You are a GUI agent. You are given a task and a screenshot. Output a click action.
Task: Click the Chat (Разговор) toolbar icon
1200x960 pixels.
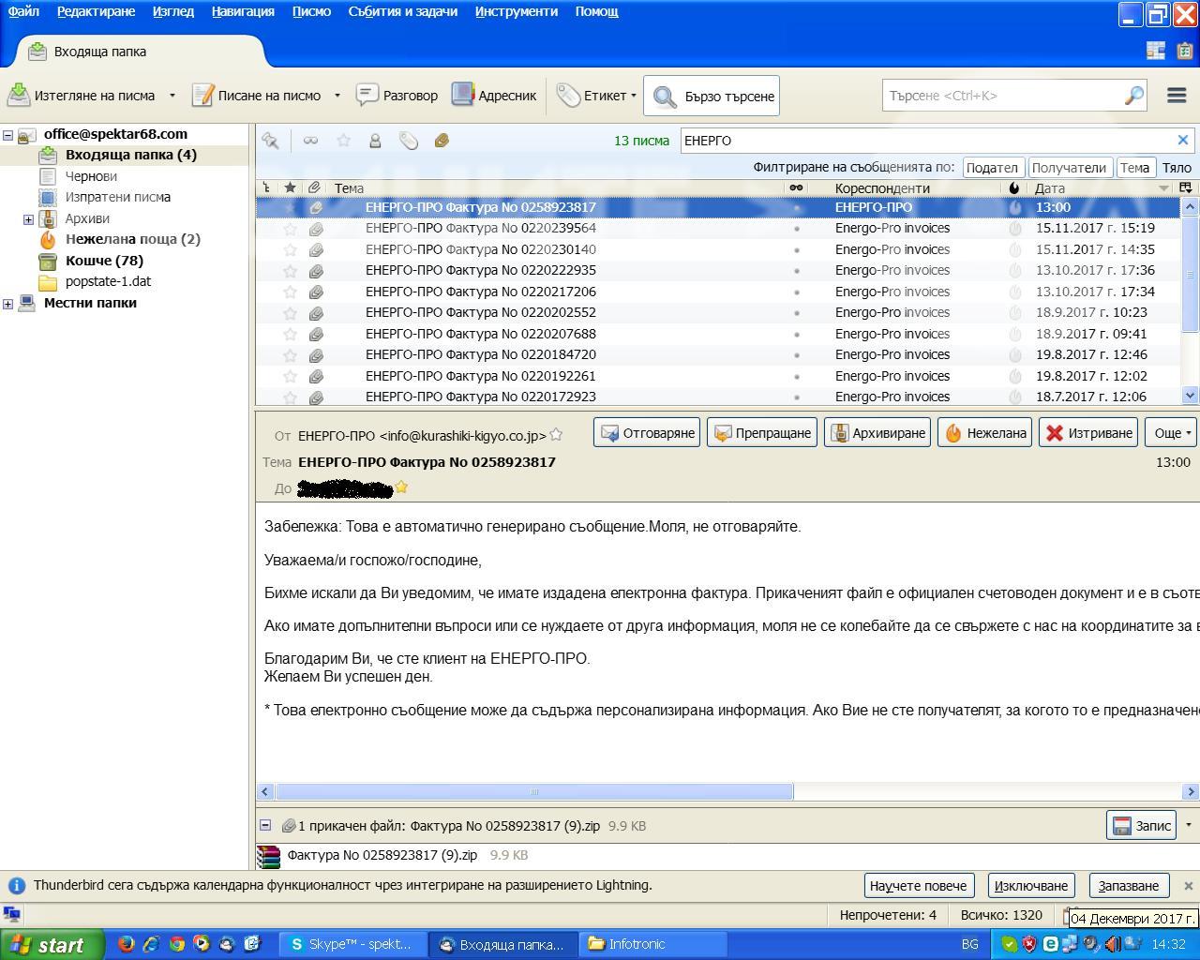click(x=367, y=95)
